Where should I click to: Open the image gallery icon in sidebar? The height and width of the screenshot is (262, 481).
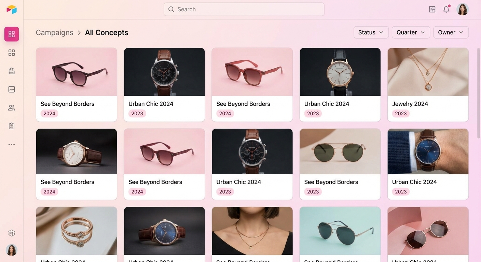point(12,89)
